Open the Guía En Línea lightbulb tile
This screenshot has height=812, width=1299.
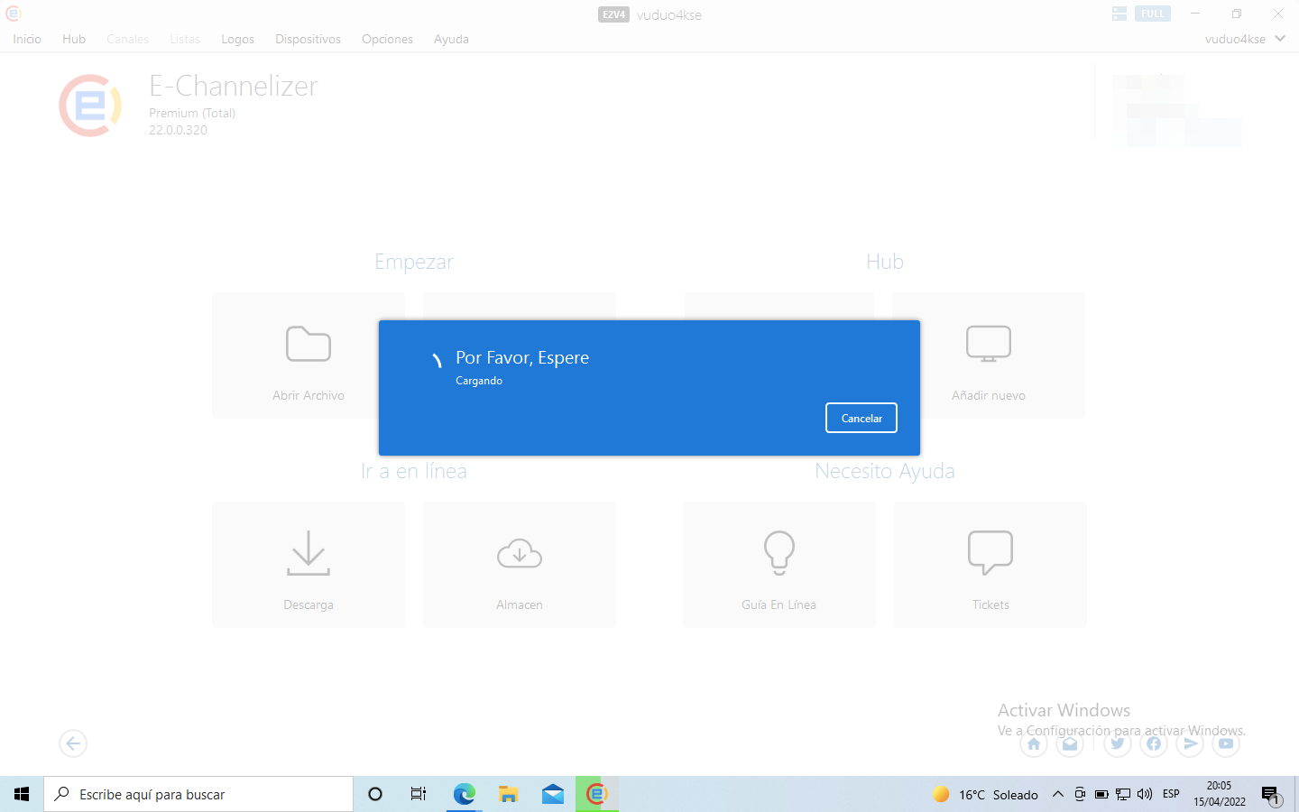pos(778,565)
